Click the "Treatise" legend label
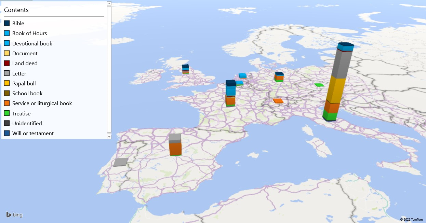Screen dimensions: 426x223 22,113
